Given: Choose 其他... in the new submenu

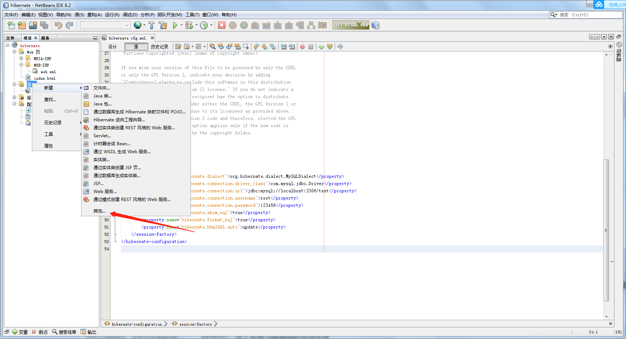Looking at the screenshot, I should [x=136, y=211].
